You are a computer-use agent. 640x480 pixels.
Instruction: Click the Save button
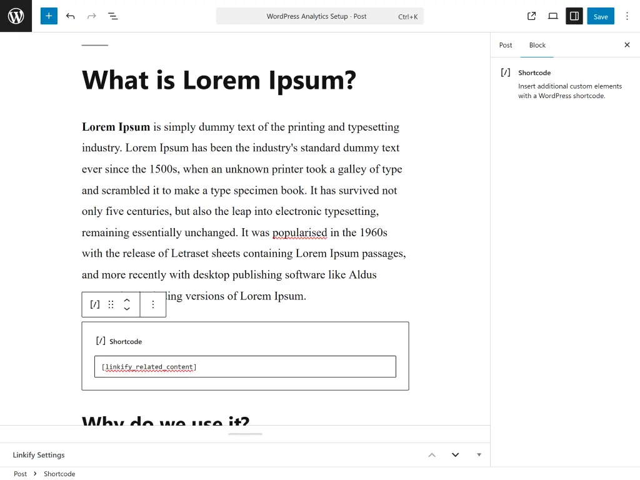click(600, 16)
